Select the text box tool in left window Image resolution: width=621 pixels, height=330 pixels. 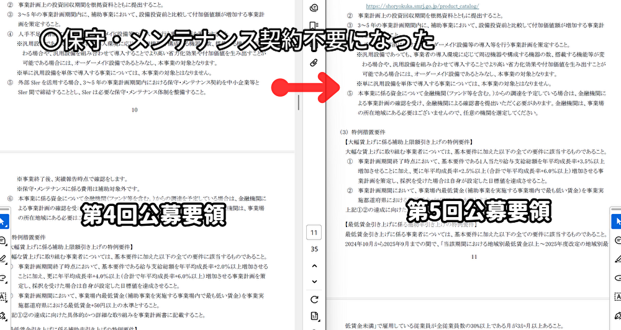click(3, 297)
